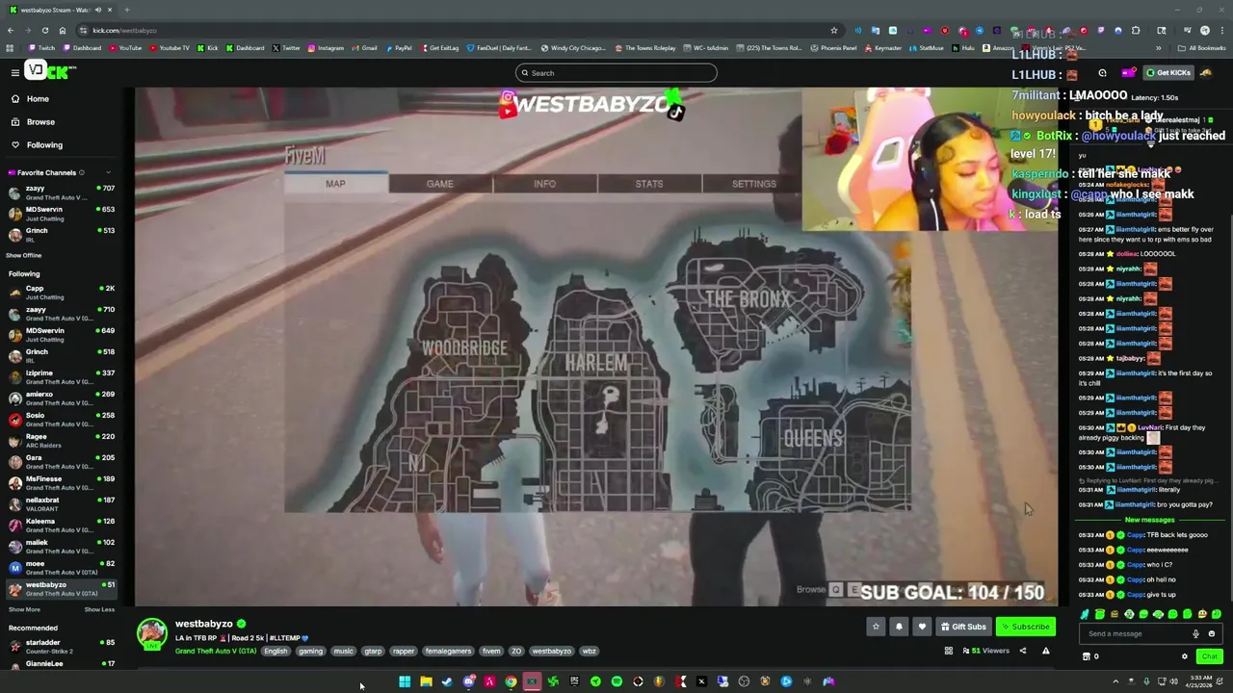Viewport: 1233px width, 693px height.
Task: Click Show More under Following
Action: 24,609
